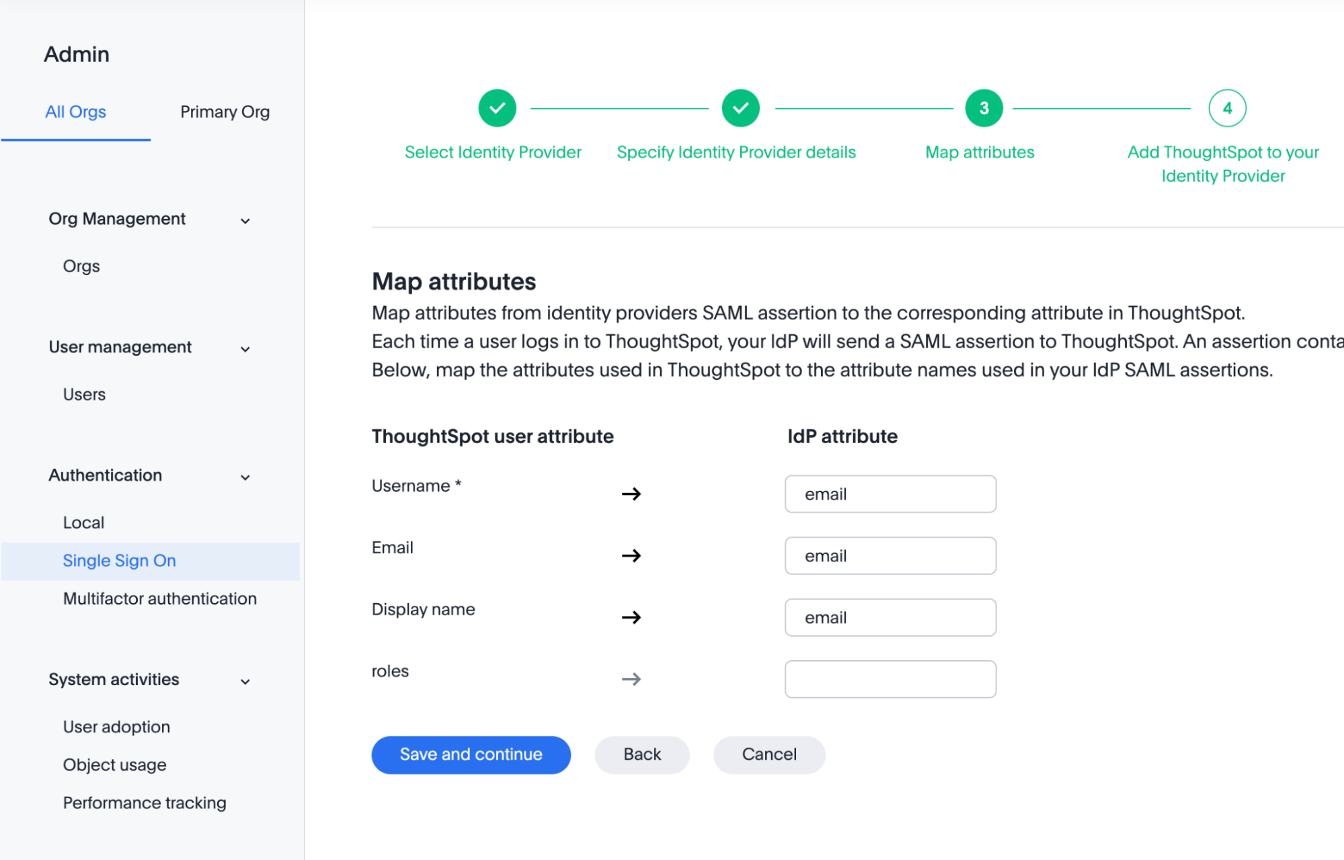
Task: Open the Multifactor authentication page
Action: point(159,598)
